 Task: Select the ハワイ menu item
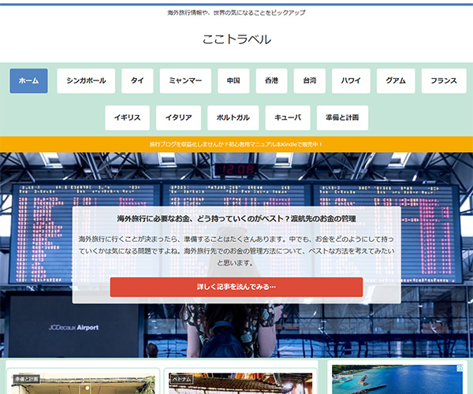coord(351,81)
